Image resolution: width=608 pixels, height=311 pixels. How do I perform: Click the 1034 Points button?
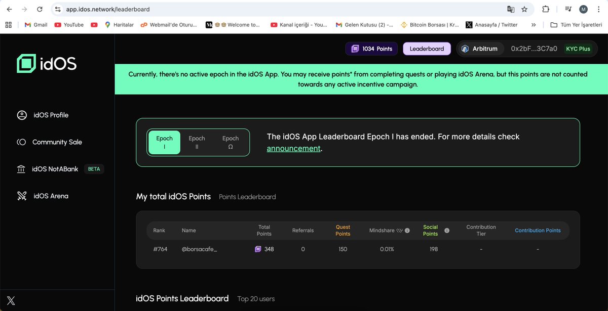372,49
